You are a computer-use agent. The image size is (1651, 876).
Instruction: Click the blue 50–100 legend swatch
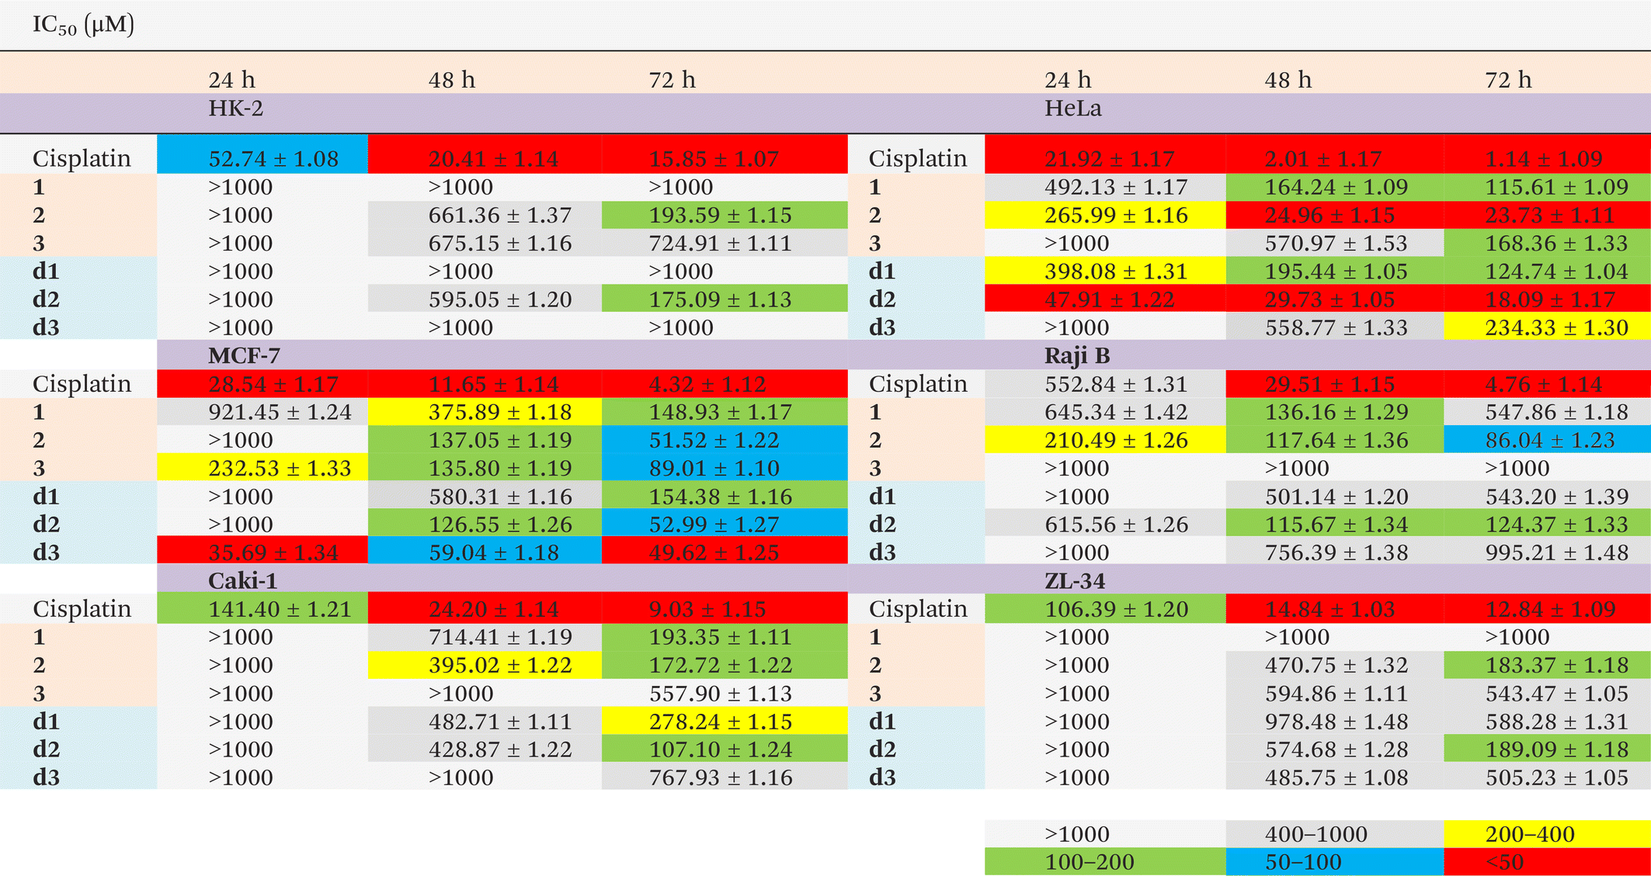(x=1335, y=861)
